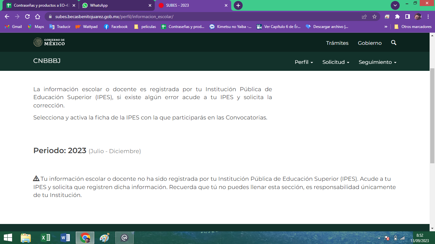Open Contraseñas y prod... bookmark
This screenshot has width=435, height=244.
point(183,27)
